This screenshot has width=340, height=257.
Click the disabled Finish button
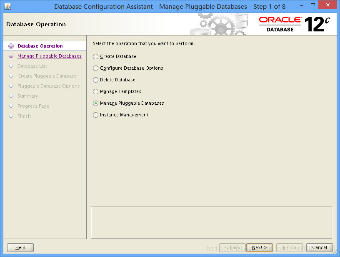pos(290,247)
